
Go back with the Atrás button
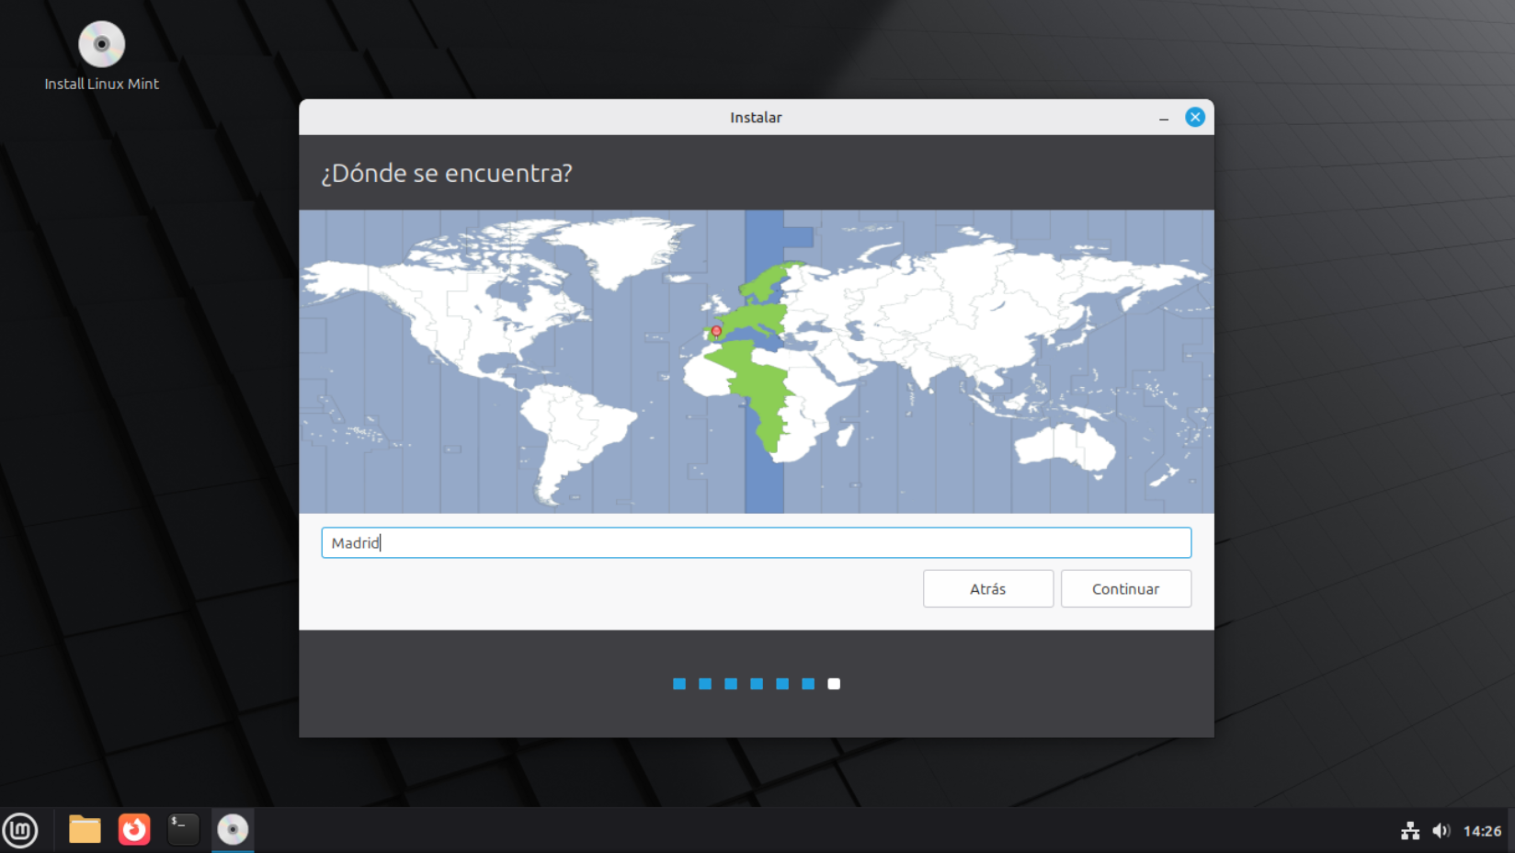(987, 589)
